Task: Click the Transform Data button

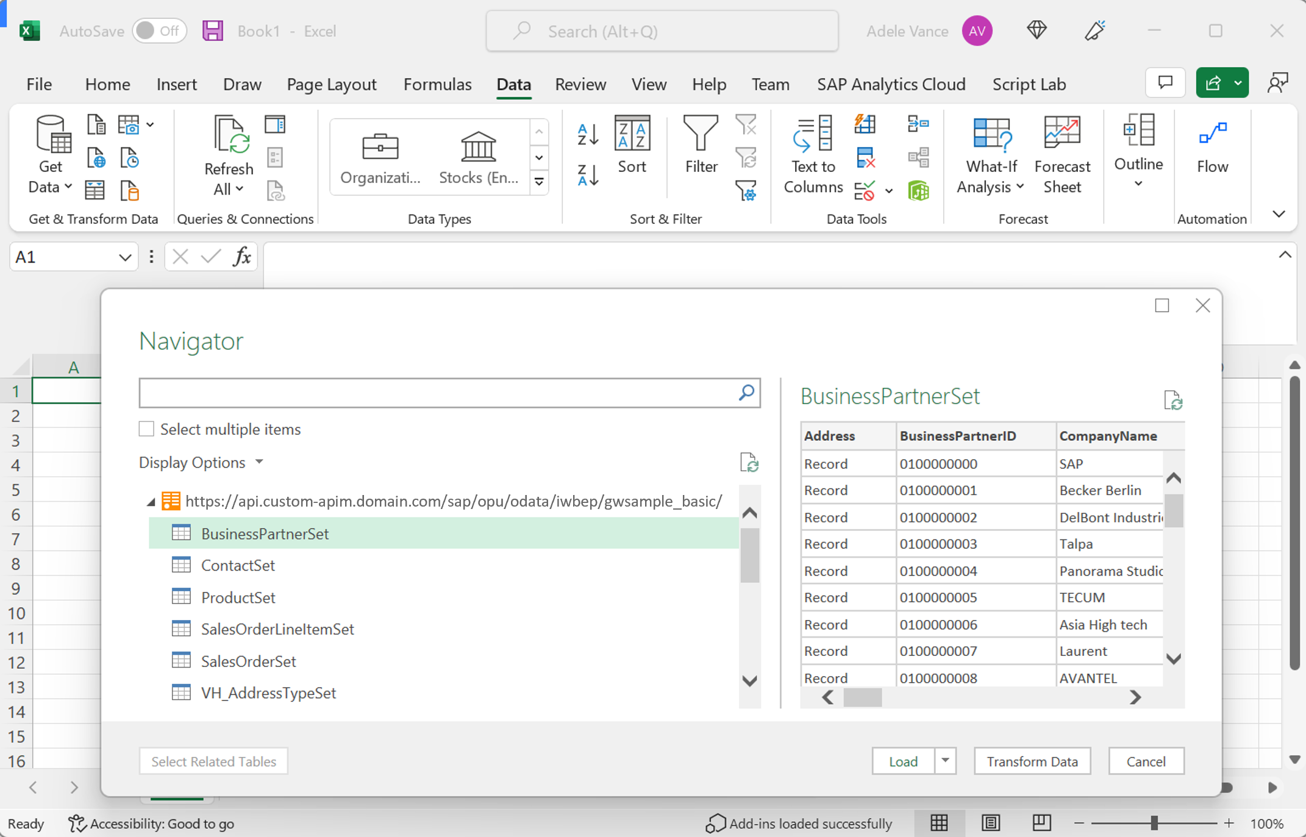Action: pos(1031,761)
